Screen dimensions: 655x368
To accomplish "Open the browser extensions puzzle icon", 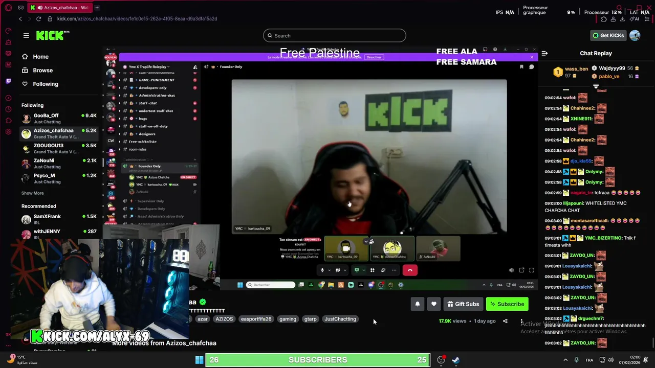I will click(604, 19).
